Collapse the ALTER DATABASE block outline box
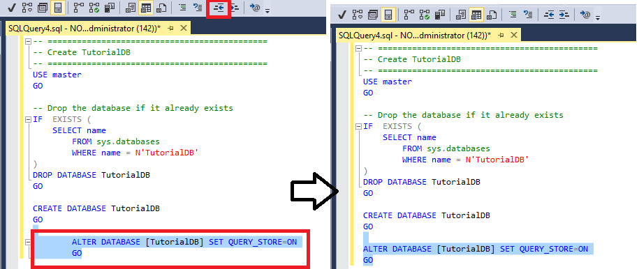This screenshot has height=269, width=639. pos(28,242)
